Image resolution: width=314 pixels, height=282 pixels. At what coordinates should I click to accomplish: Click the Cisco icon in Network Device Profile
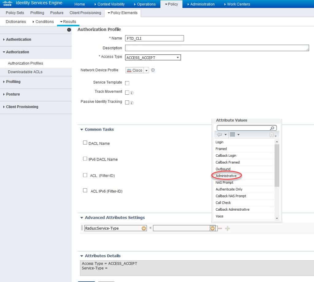point(129,70)
